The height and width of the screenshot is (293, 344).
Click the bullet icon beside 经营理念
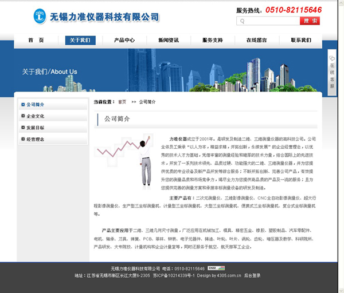[23, 139]
